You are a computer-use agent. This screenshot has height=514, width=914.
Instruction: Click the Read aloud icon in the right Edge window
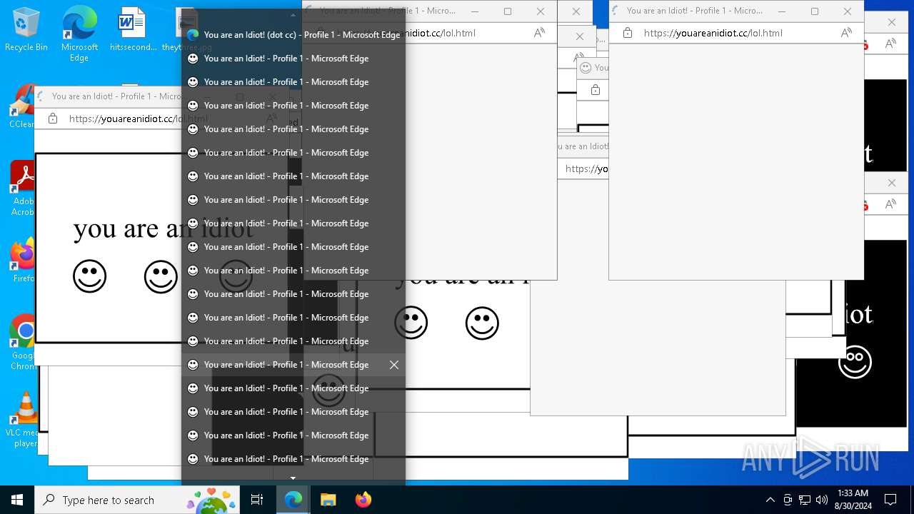(846, 33)
